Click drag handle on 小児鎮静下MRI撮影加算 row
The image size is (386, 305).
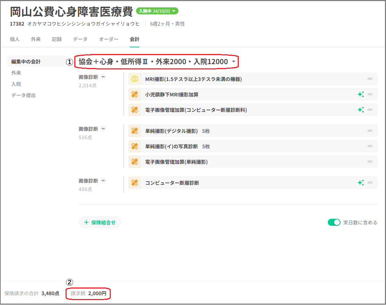[370, 94]
